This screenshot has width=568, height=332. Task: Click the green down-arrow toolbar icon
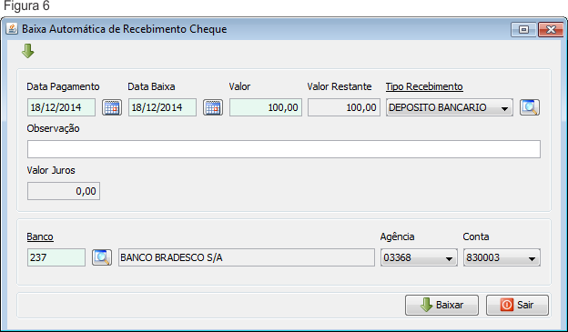click(28, 51)
